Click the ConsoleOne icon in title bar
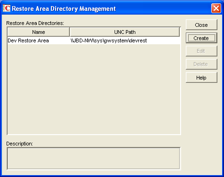This screenshot has width=224, height=177. [7, 8]
